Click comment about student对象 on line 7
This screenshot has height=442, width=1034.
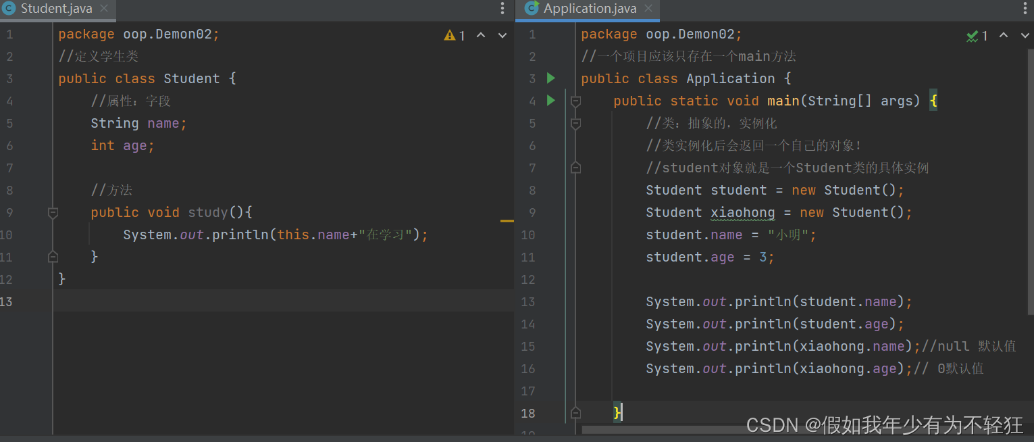[x=787, y=168]
